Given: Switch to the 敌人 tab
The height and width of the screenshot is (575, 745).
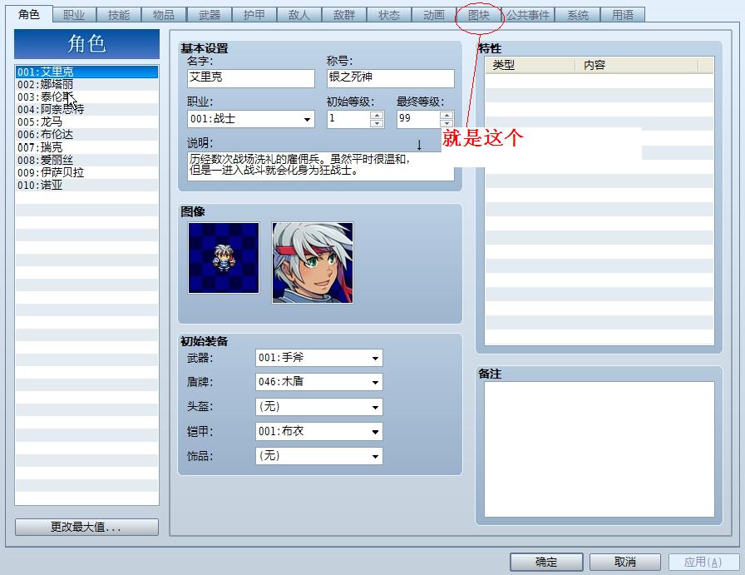Looking at the screenshot, I should click(298, 15).
